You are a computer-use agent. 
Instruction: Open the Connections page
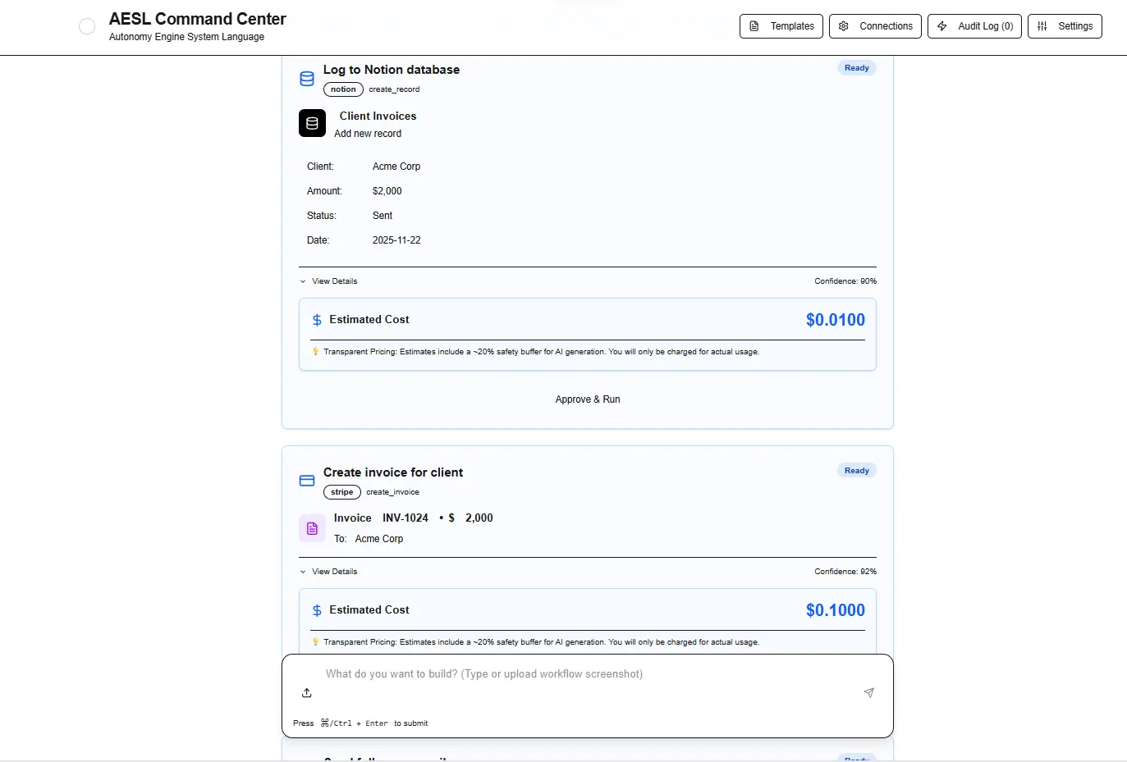click(875, 26)
